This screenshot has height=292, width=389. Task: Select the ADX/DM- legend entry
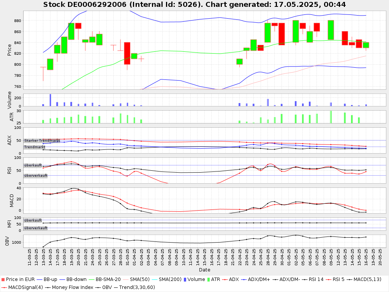click(286, 279)
